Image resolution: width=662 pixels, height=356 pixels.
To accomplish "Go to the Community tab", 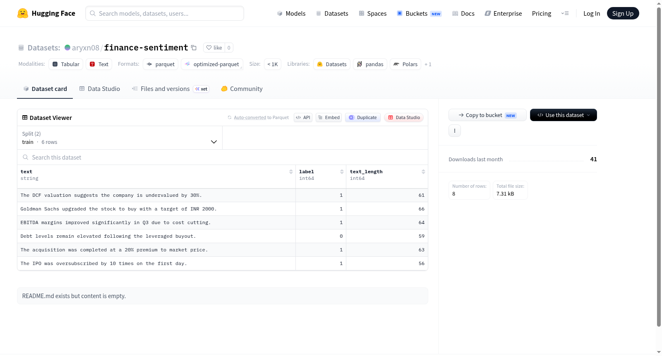I will [242, 89].
